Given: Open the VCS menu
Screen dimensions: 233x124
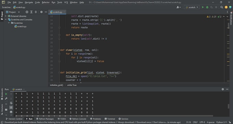Looking at the screenshot, I should pyautogui.click(x=66, y=2).
